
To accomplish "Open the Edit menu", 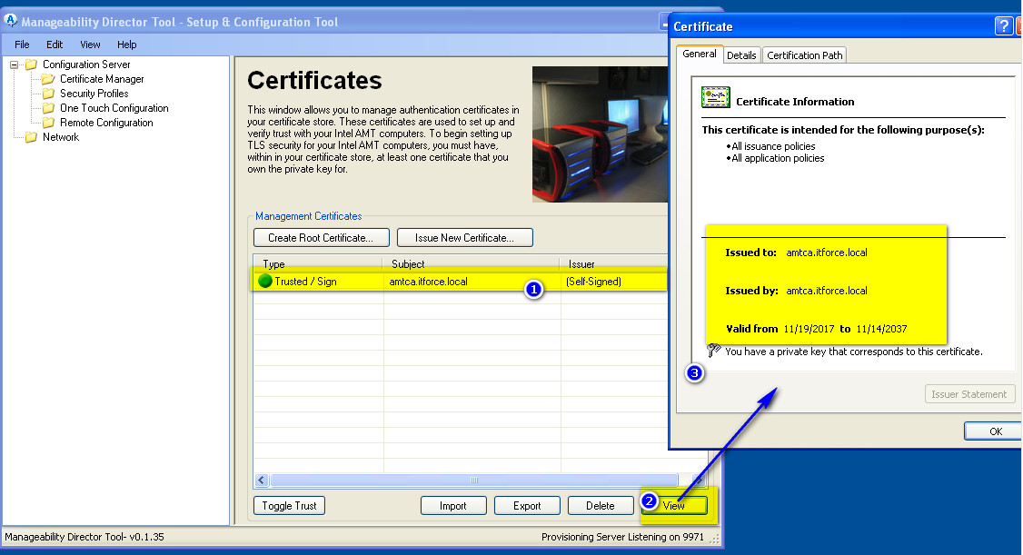I will (x=55, y=45).
